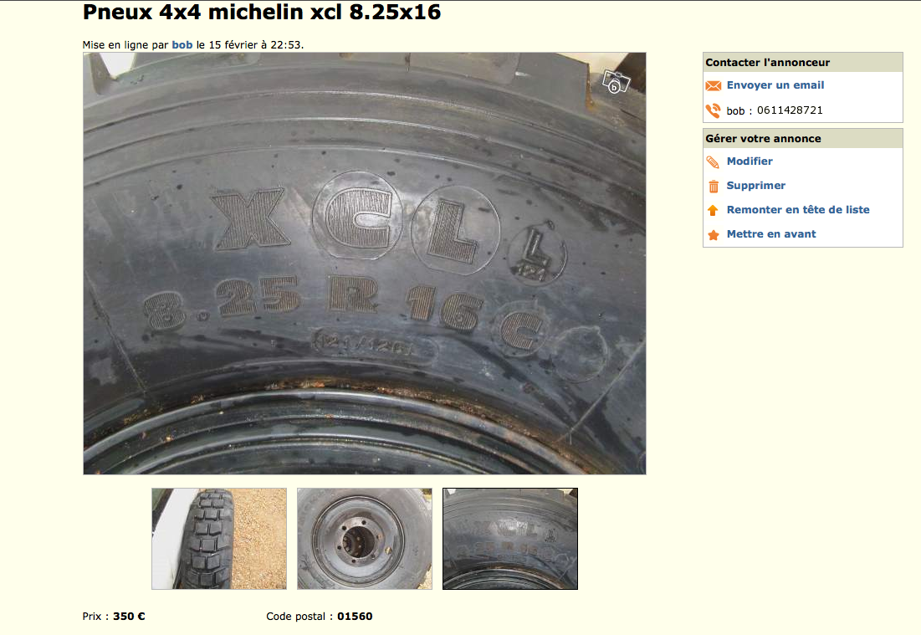Choose the Supprimer link
Viewport: 921px width, 635px height.
pyautogui.click(x=756, y=186)
